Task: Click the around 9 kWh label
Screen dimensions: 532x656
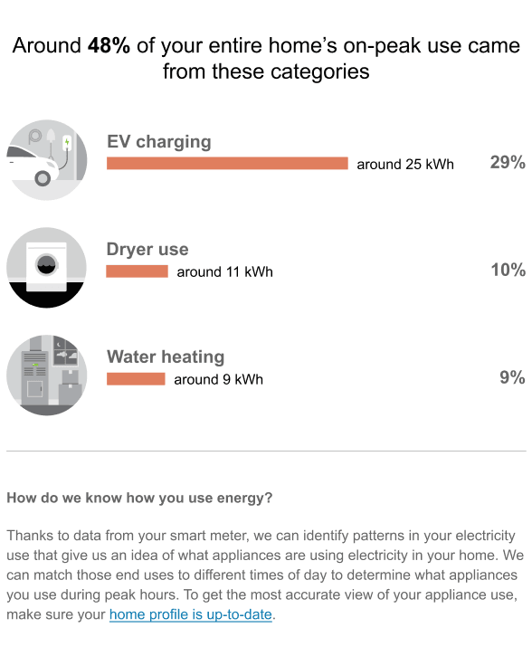Action: (x=219, y=379)
